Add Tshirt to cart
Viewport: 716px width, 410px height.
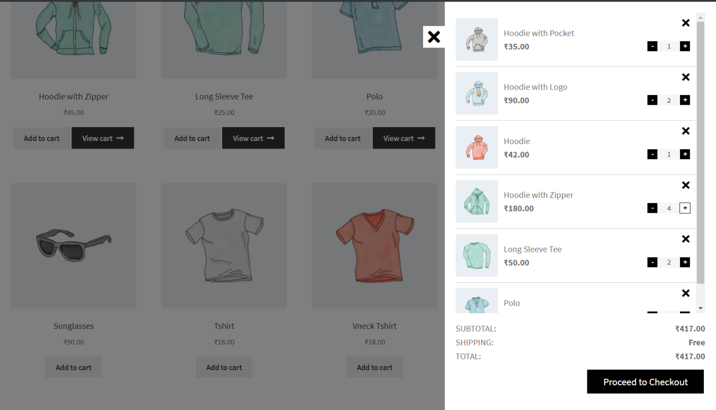(x=224, y=367)
